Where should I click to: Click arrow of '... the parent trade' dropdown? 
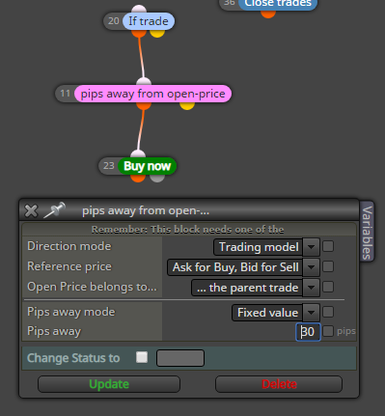pos(311,288)
